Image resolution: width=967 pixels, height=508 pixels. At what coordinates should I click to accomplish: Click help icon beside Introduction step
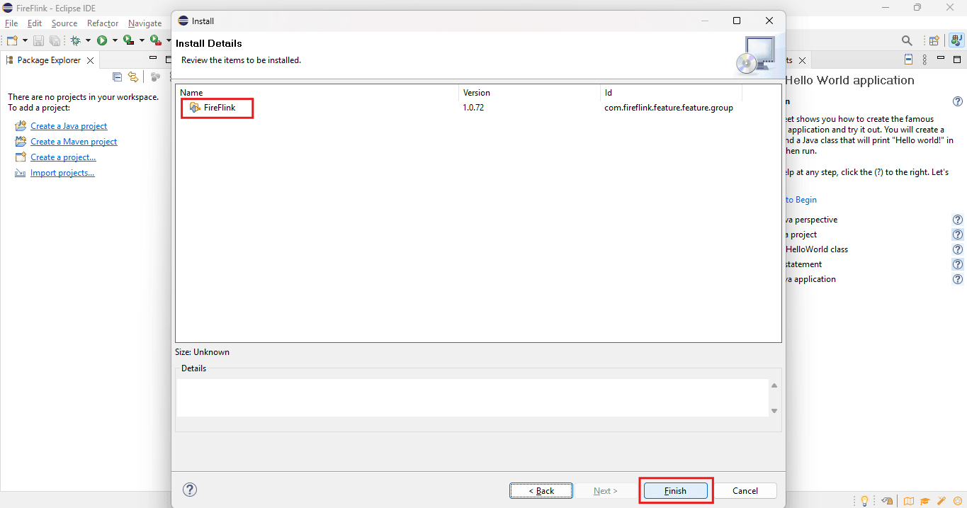(958, 102)
